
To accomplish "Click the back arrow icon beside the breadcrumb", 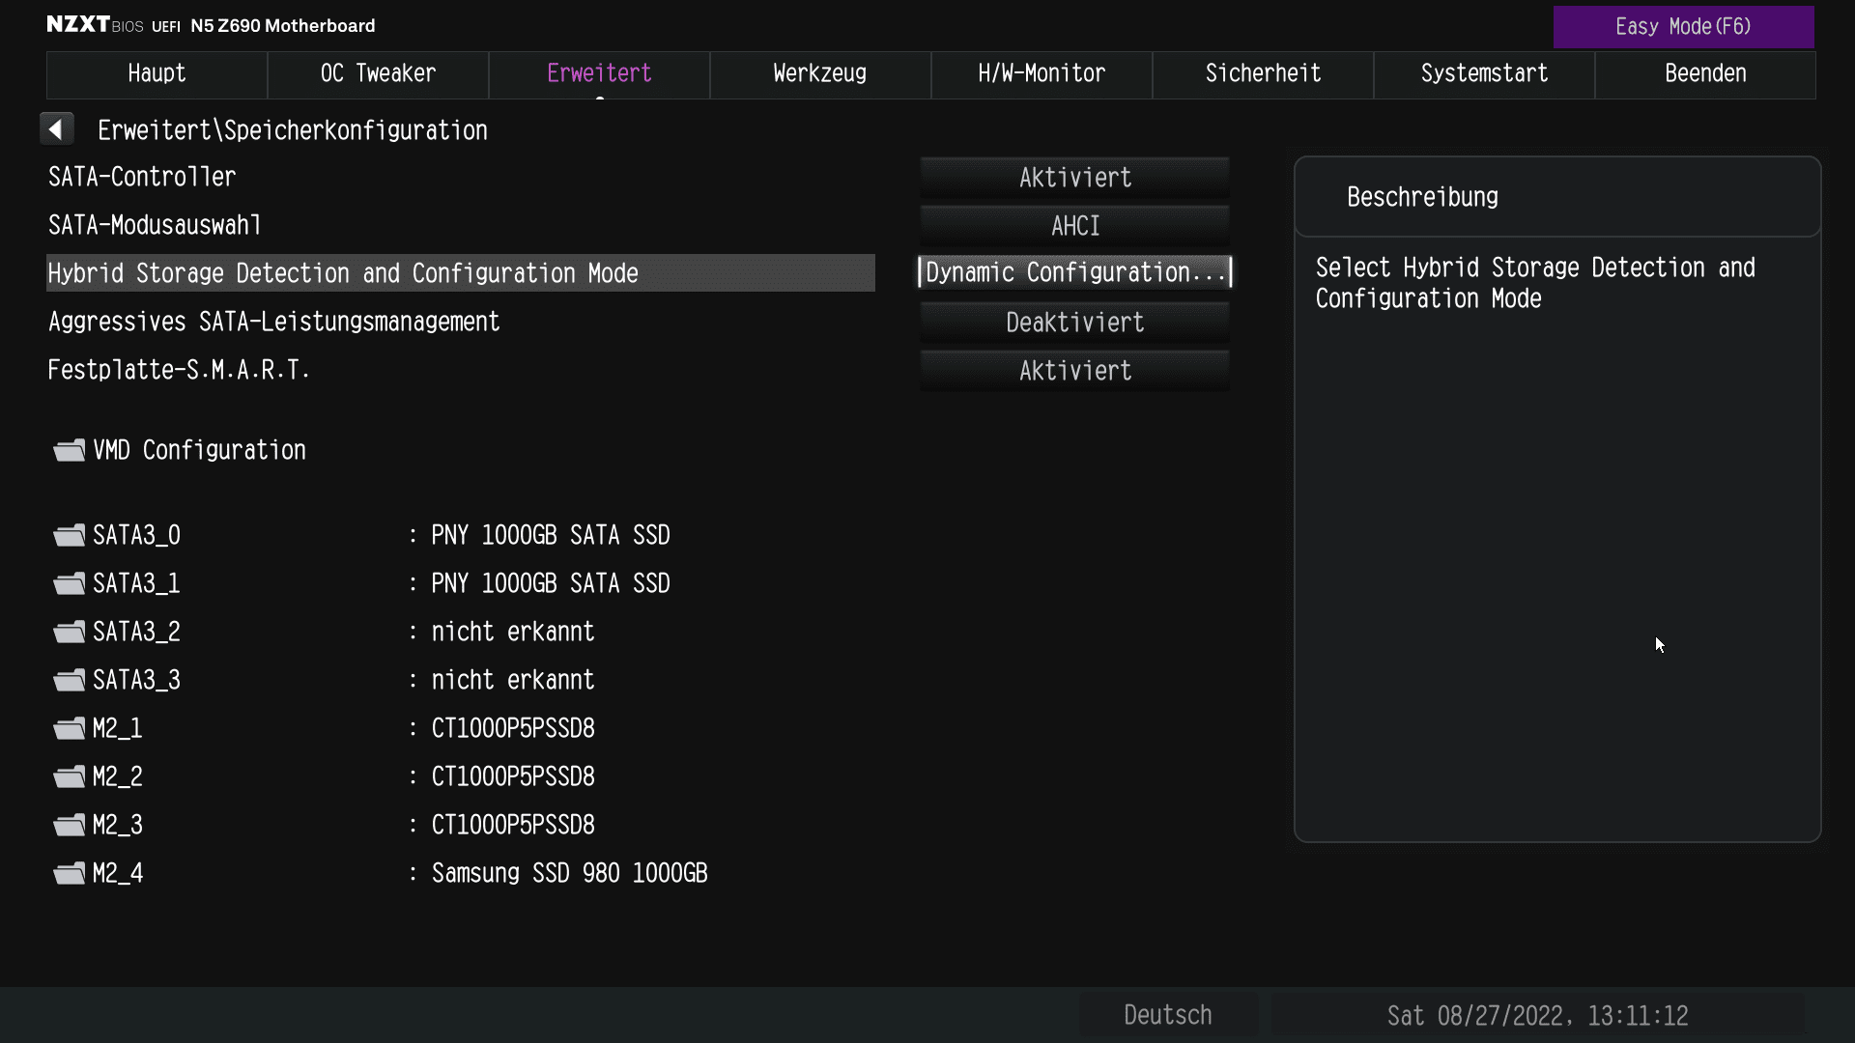I will point(56,129).
